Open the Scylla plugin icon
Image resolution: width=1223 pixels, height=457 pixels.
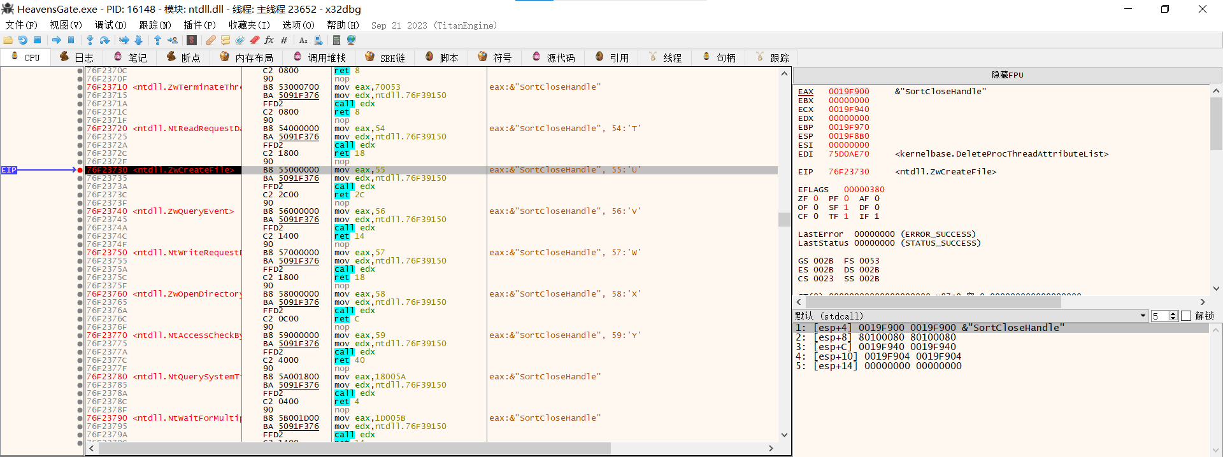(191, 40)
